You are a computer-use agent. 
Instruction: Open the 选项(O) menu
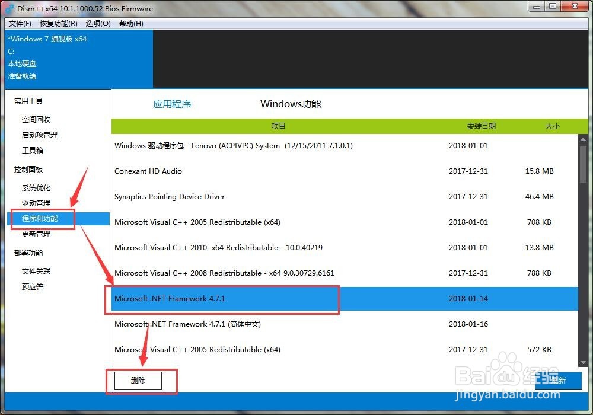click(x=98, y=24)
